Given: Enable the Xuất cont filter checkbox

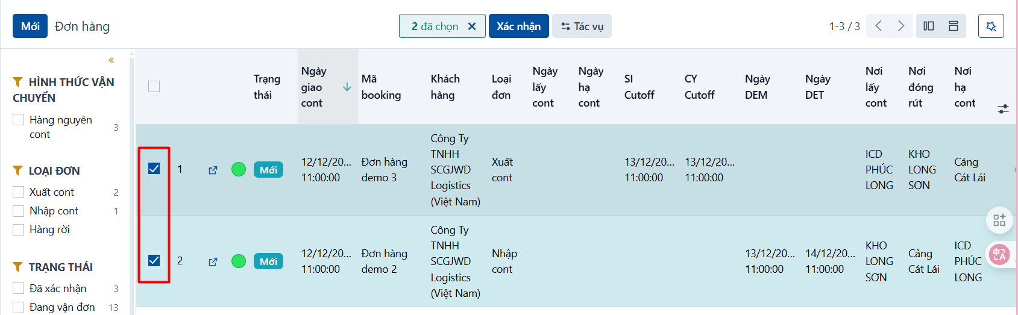Looking at the screenshot, I should pyautogui.click(x=19, y=192).
